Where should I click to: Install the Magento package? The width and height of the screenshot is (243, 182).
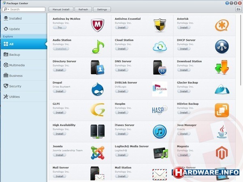point(184,155)
